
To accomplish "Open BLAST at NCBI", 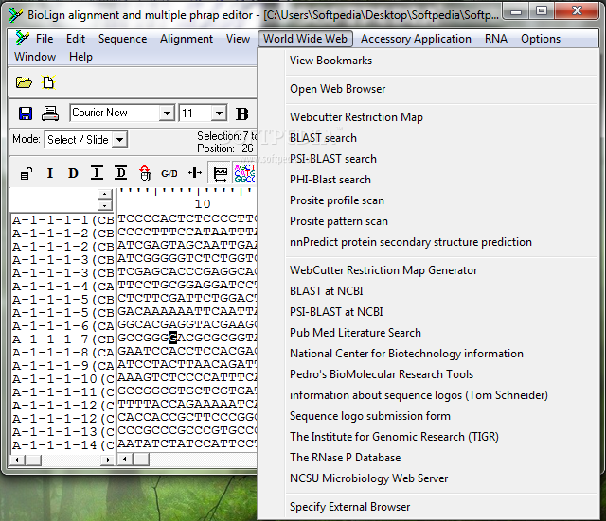I will coord(429,291).
